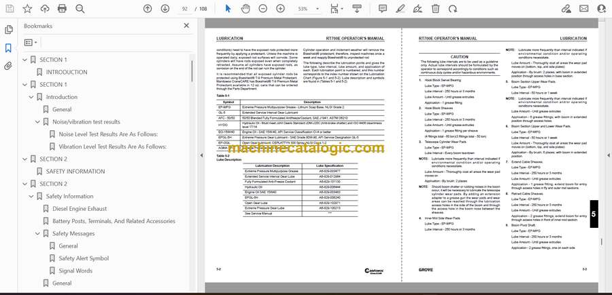Click the section 5 black tab marker
The image size is (612, 295).
[x=594, y=214]
